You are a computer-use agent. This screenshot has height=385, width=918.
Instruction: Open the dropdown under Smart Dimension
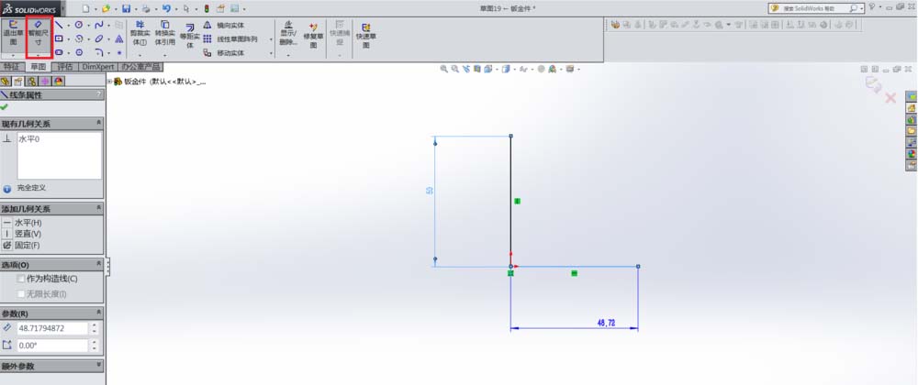click(39, 54)
